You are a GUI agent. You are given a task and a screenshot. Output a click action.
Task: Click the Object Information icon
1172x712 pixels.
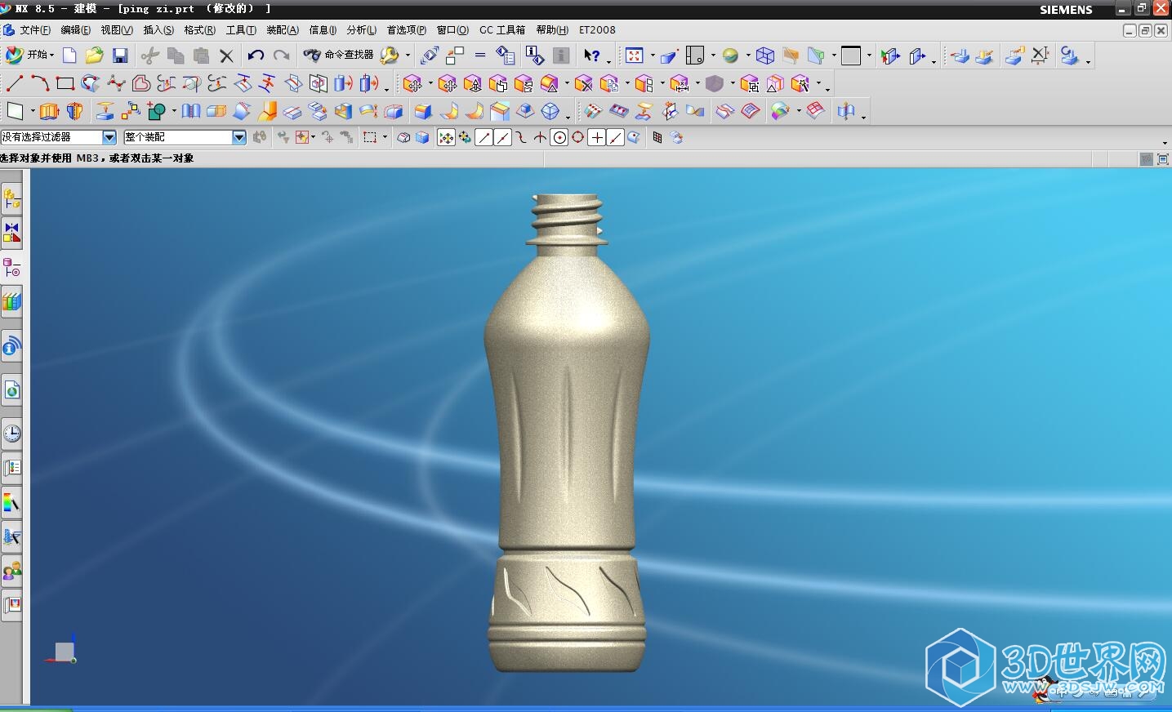tap(534, 56)
